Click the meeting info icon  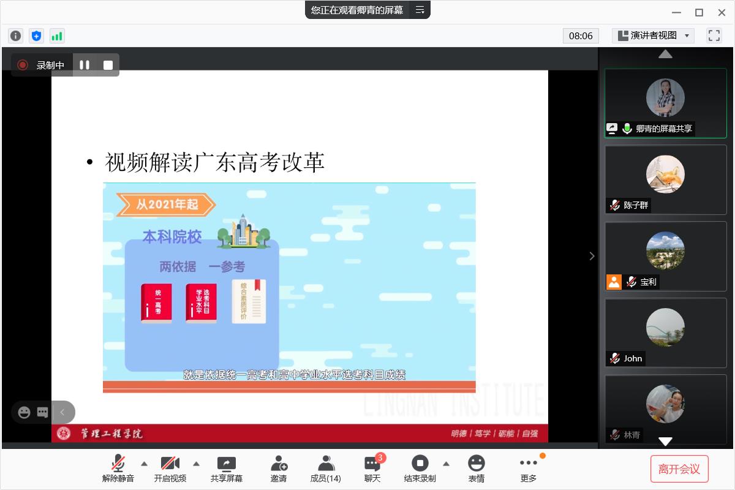16,36
